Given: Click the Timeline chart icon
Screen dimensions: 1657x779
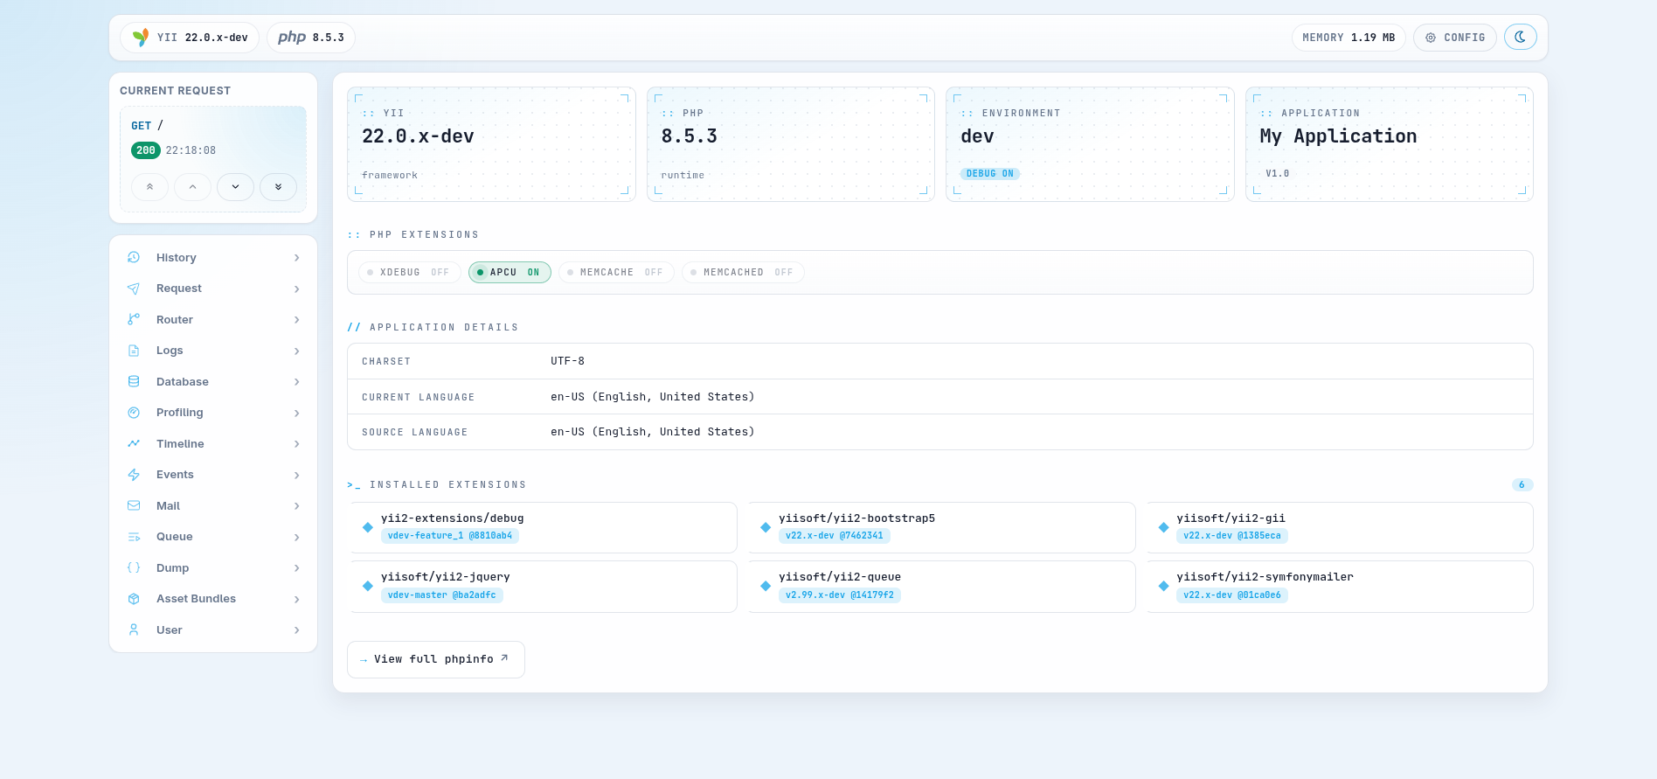Looking at the screenshot, I should 134,443.
